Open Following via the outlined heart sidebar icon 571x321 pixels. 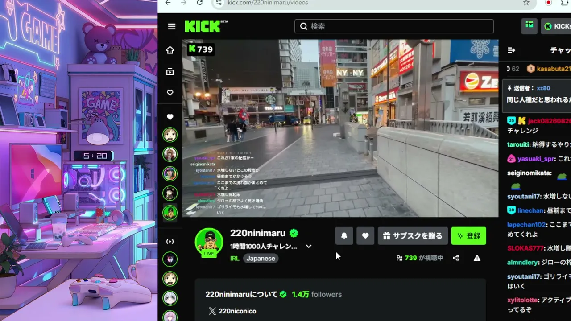[170, 93]
